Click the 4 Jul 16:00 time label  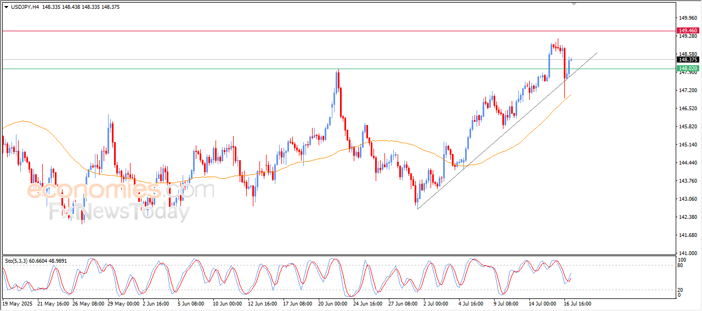pos(472,303)
